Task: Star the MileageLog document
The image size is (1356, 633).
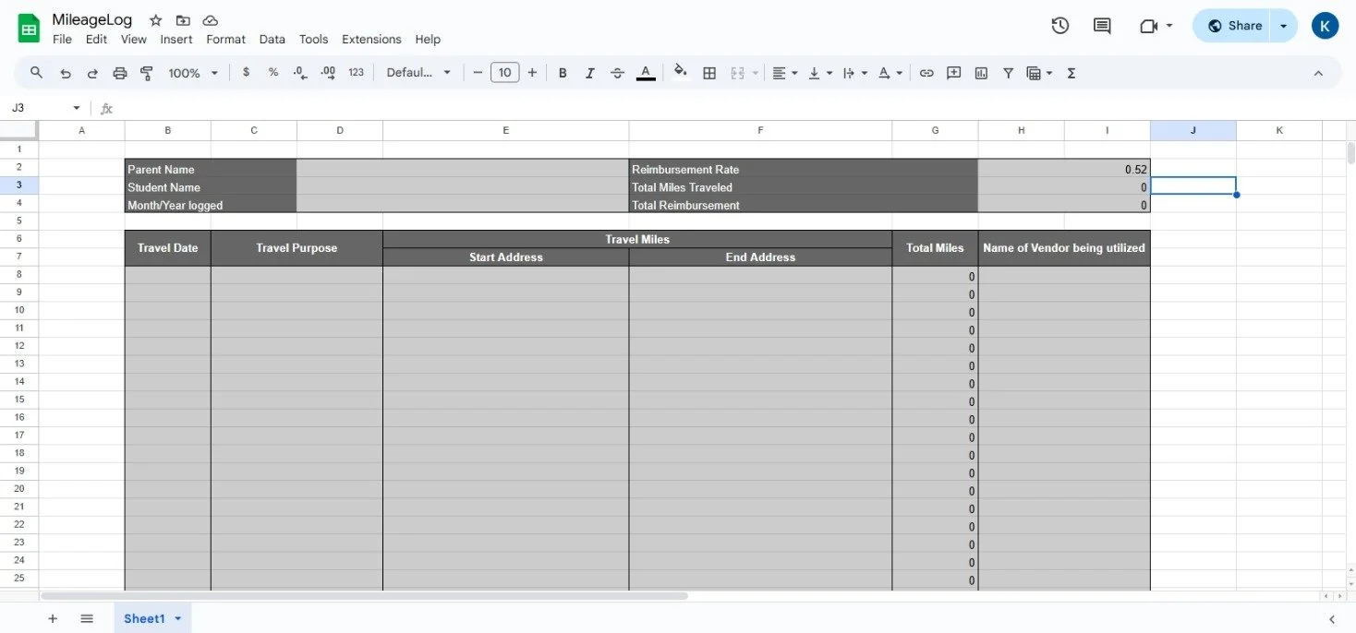Action: [x=156, y=20]
